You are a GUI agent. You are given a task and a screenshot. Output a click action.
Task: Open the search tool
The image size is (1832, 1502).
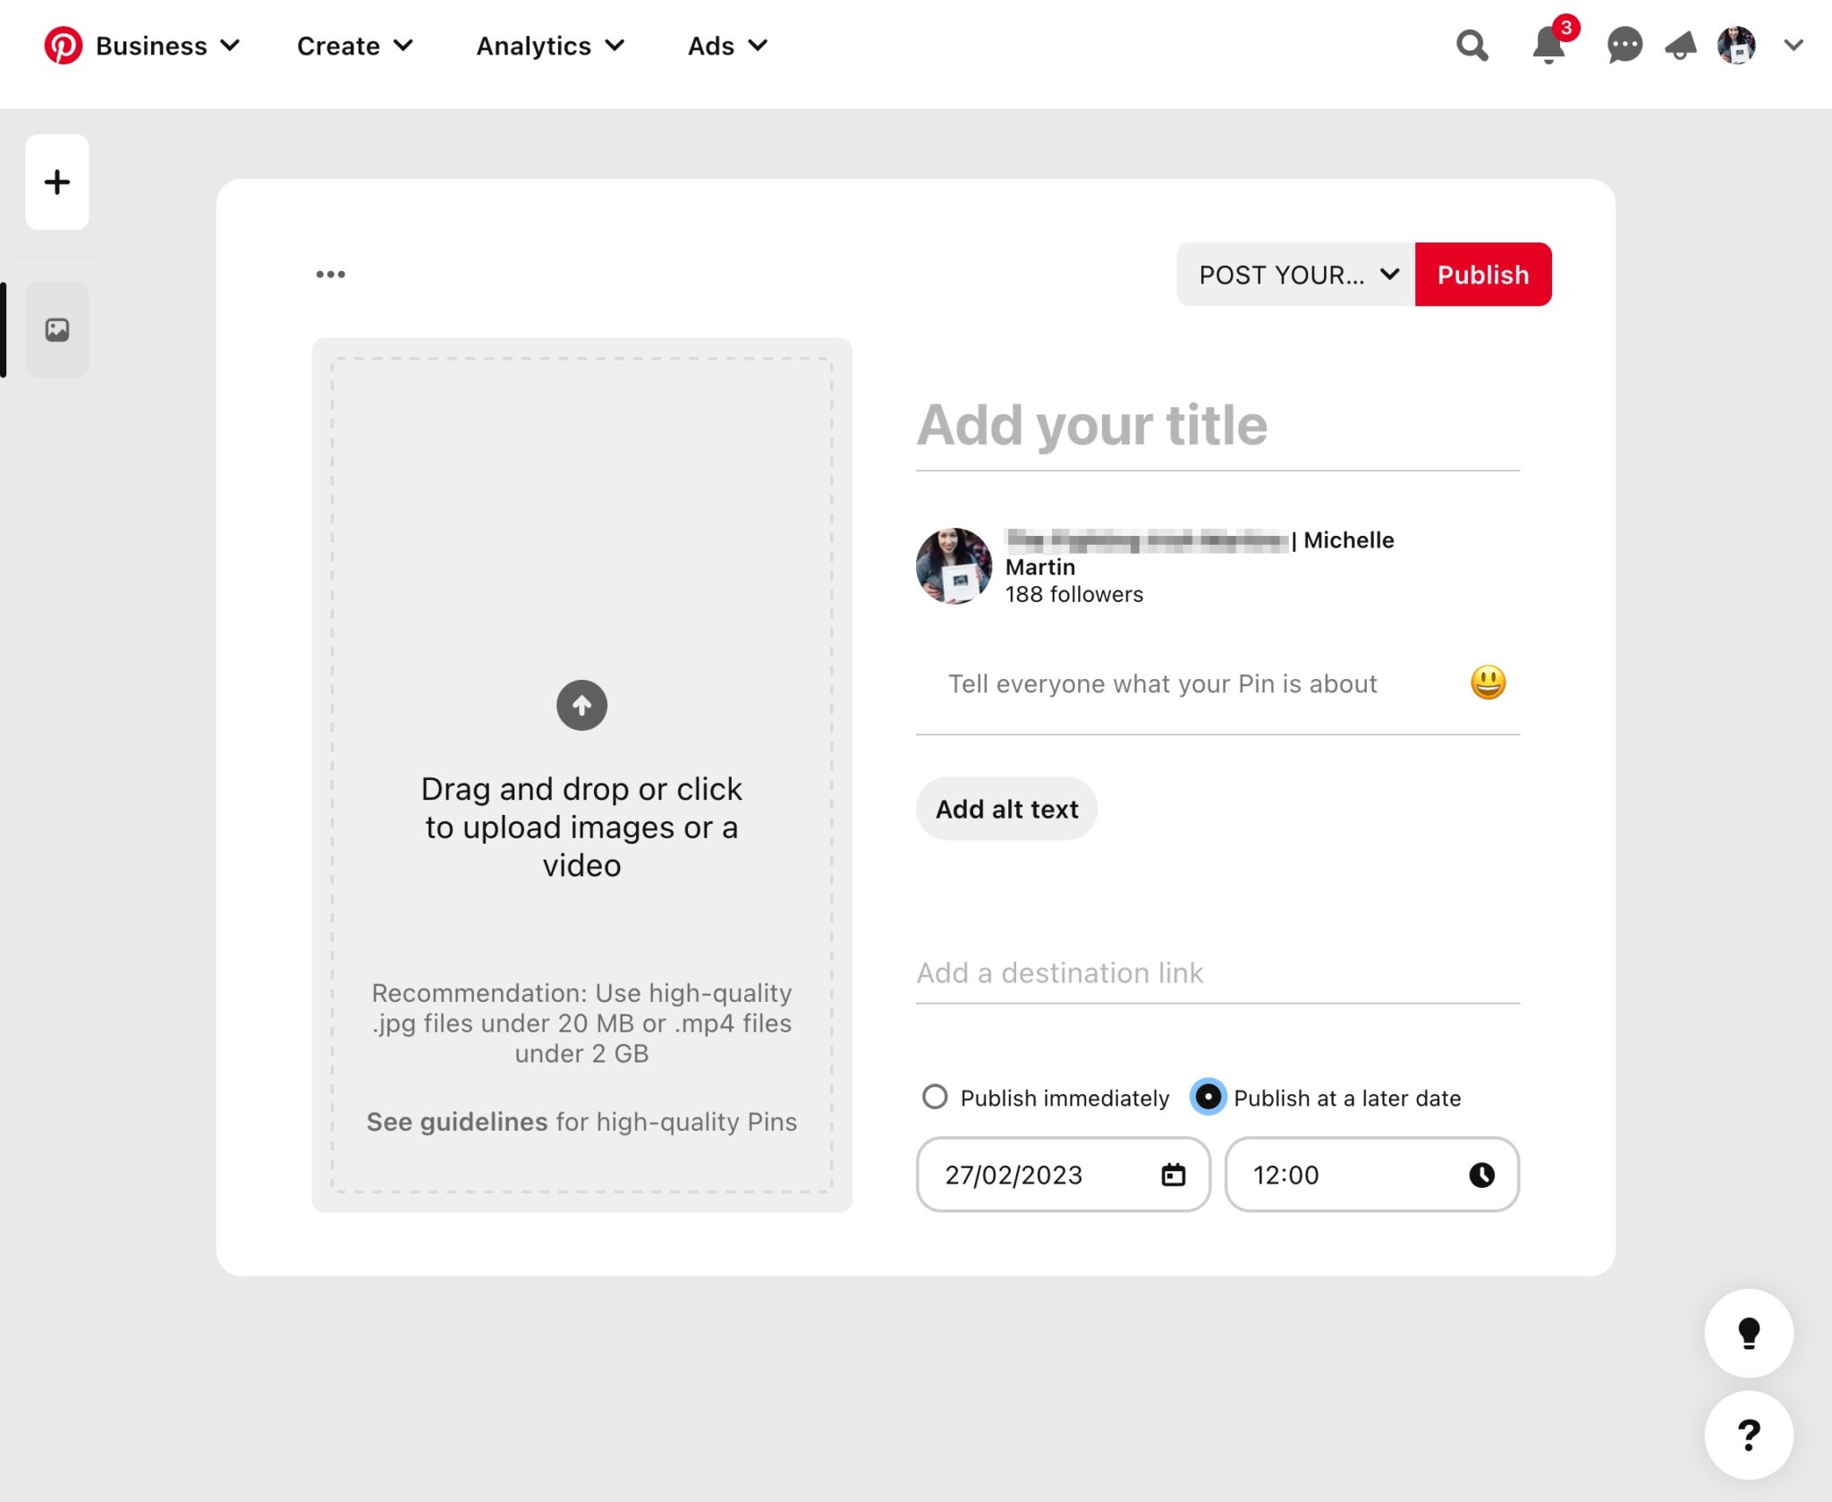(x=1471, y=46)
